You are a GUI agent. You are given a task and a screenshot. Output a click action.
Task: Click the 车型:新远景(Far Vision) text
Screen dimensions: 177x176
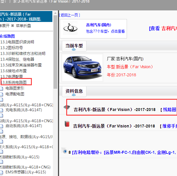click(130, 67)
